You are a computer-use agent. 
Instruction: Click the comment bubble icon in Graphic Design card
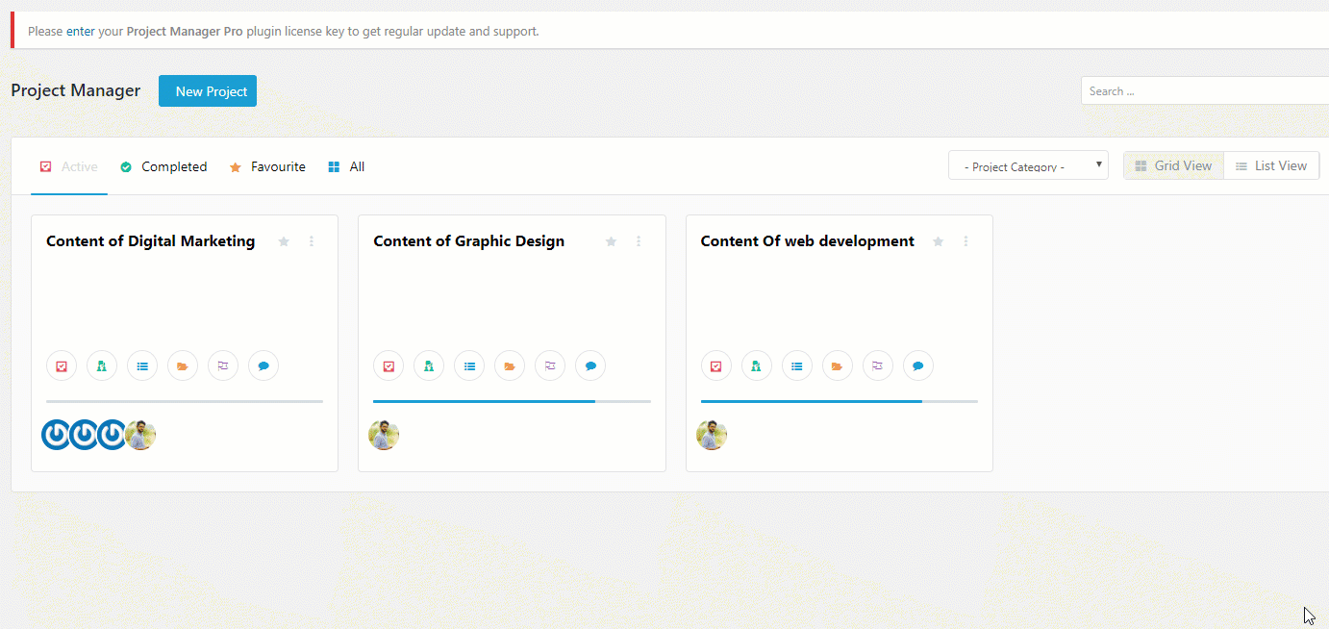pos(590,365)
